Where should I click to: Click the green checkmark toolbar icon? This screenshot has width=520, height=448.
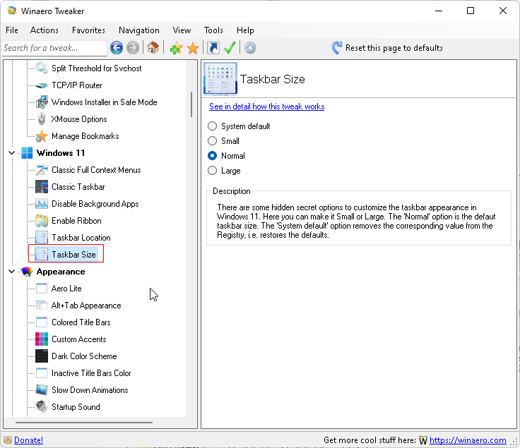[230, 48]
